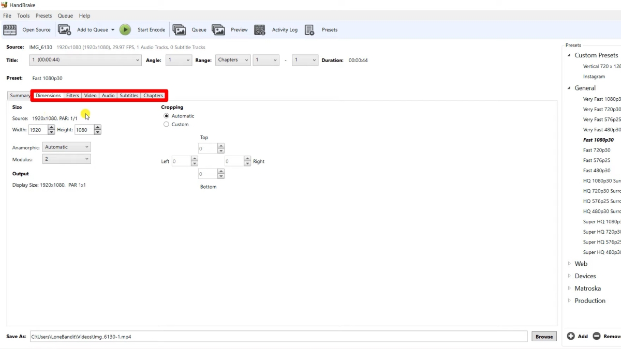The image size is (621, 349).
Task: Open the Queue menu in menu bar
Action: click(65, 16)
